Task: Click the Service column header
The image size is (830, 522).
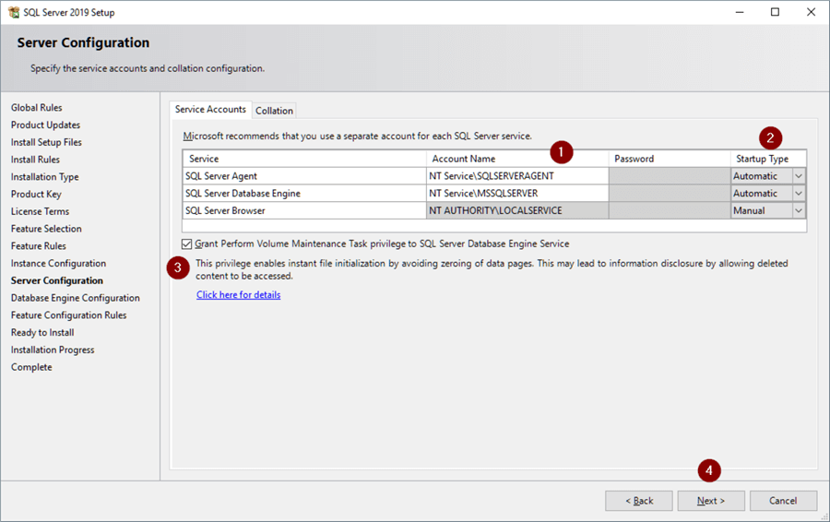Action: pyautogui.click(x=304, y=159)
